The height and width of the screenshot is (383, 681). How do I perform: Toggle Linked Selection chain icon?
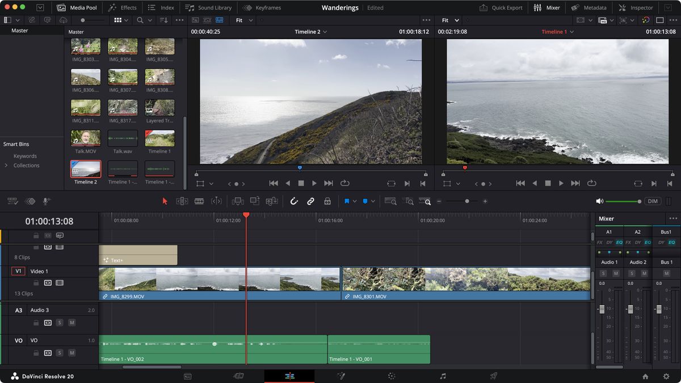[310, 201]
